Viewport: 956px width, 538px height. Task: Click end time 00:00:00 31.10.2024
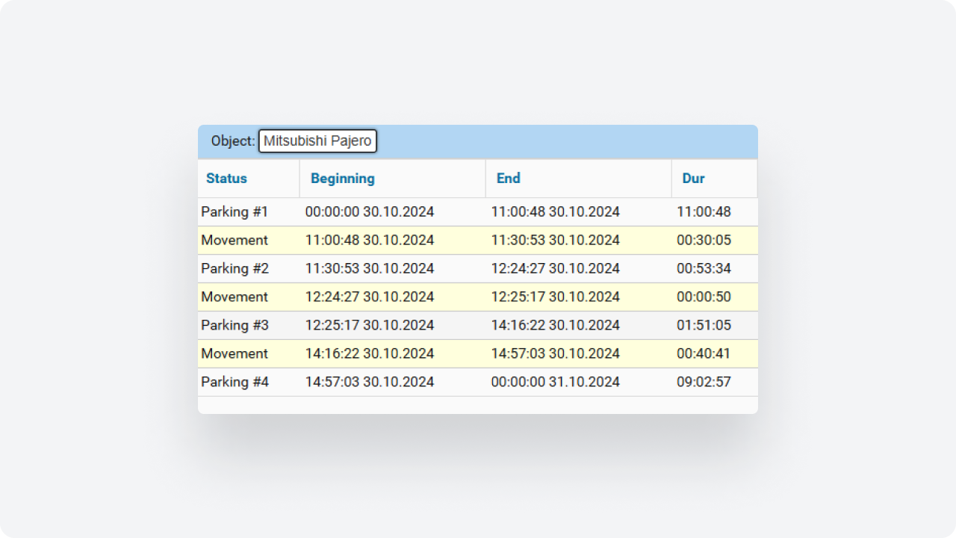click(555, 383)
